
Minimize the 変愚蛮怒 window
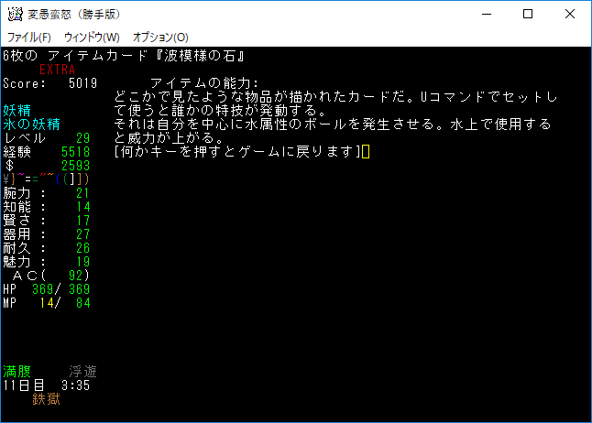tap(486, 14)
